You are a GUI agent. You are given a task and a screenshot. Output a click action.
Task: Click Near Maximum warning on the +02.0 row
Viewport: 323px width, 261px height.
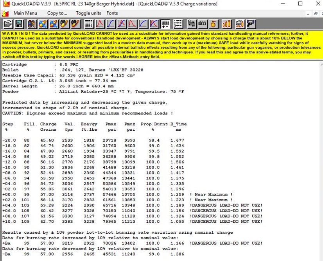point(211,200)
